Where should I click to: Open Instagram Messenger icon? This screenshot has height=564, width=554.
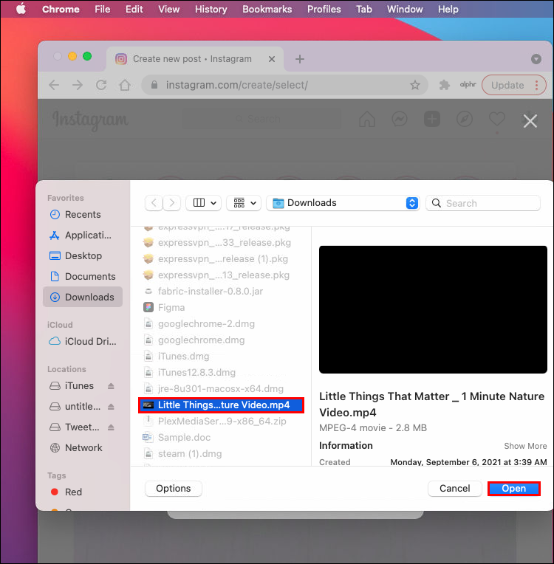(400, 119)
